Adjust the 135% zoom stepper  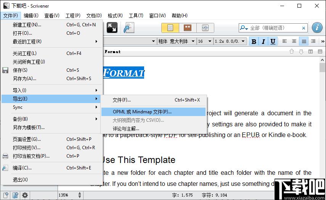click(x=80, y=195)
